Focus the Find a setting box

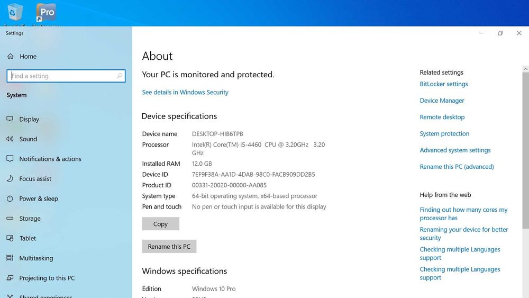pyautogui.click(x=66, y=76)
